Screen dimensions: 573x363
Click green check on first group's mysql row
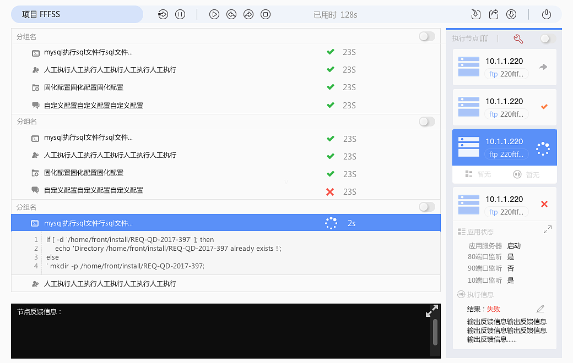[x=331, y=52]
